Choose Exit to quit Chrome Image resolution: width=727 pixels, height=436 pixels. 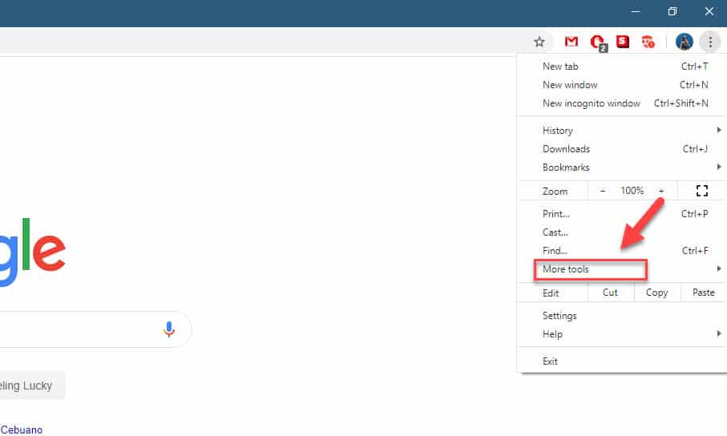pyautogui.click(x=622, y=361)
